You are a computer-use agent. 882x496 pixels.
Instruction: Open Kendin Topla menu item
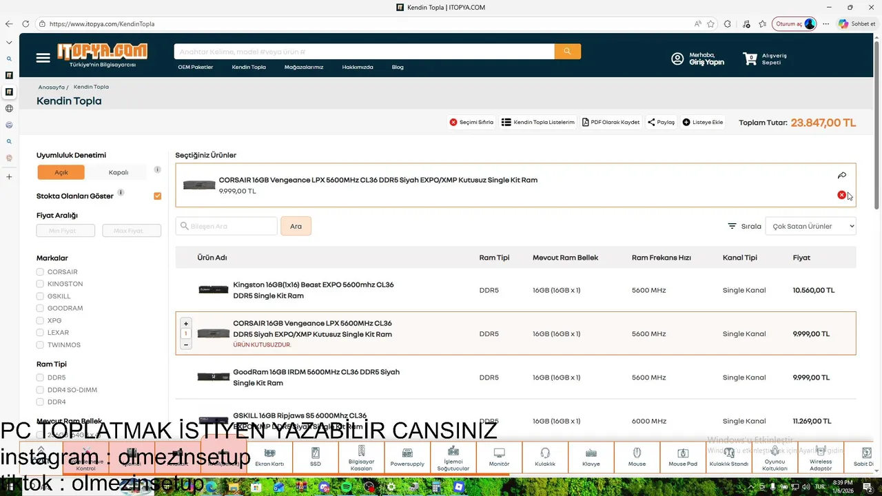(249, 67)
